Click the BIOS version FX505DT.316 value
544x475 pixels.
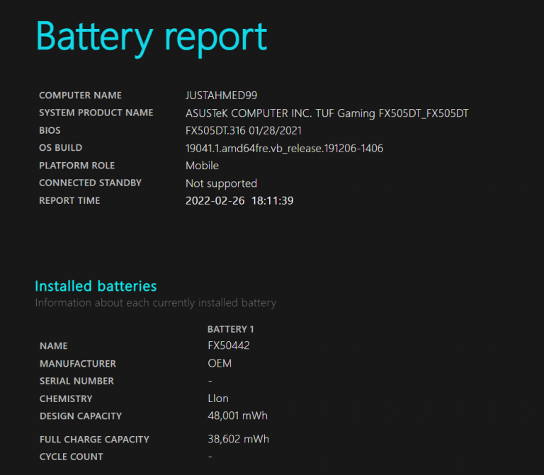pos(244,131)
